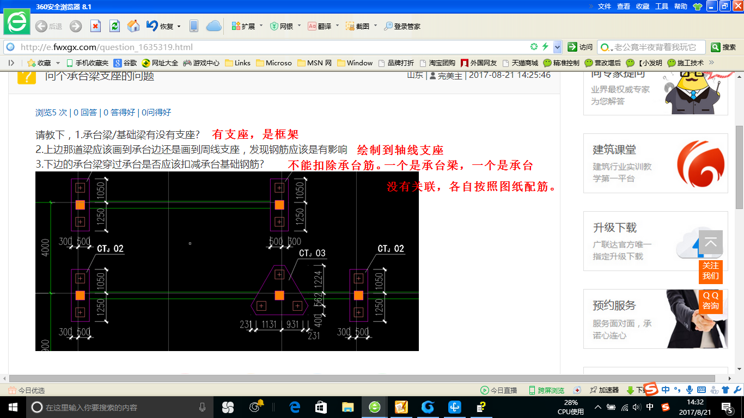Show more bookmarks via the chevron
744x418 pixels.
coord(711,63)
